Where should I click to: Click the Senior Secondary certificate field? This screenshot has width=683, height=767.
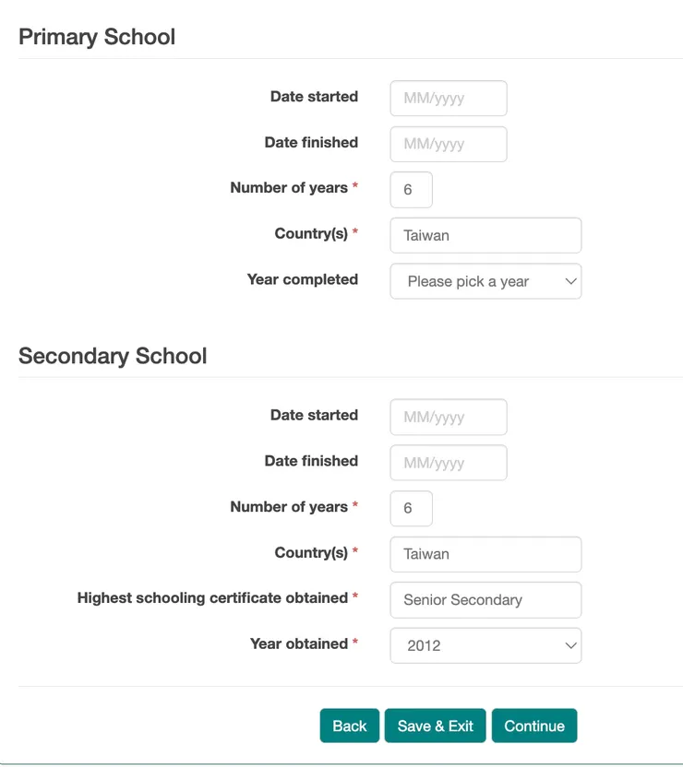(x=485, y=599)
